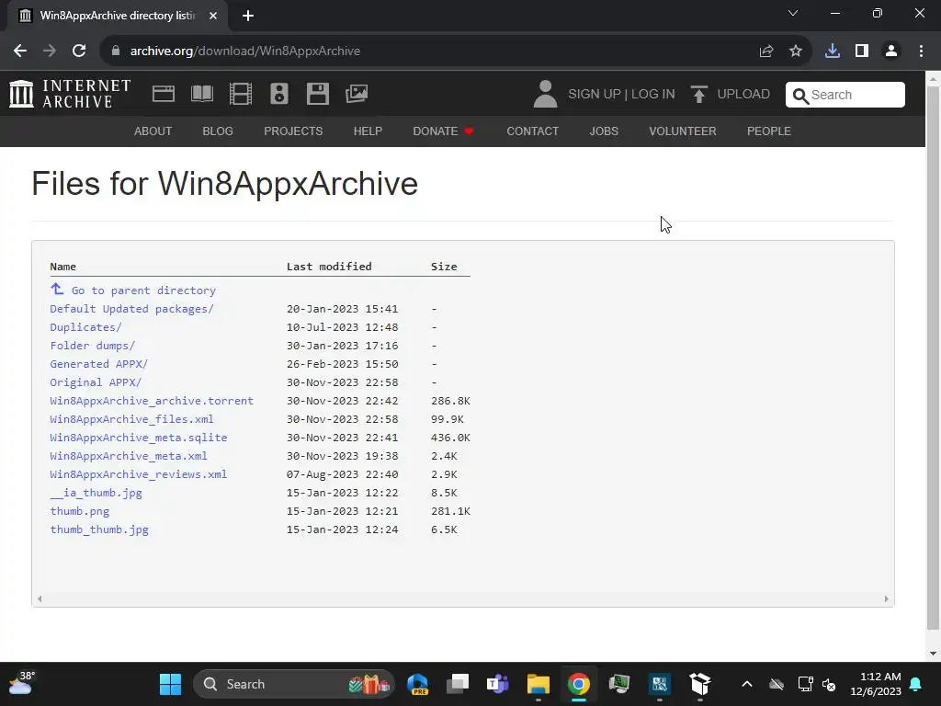Open the BLOG menu item
This screenshot has height=706, width=941.
[x=218, y=131]
